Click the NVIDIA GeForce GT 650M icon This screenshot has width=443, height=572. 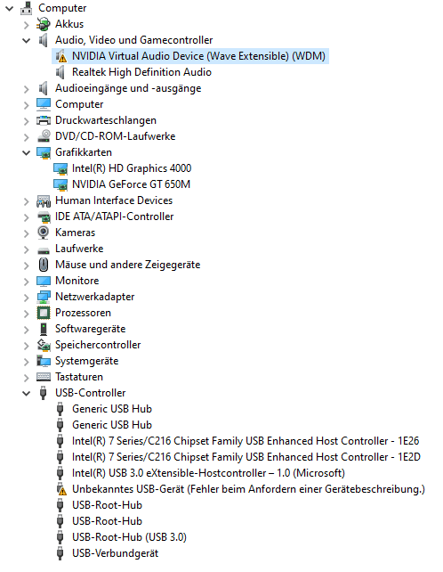60,184
